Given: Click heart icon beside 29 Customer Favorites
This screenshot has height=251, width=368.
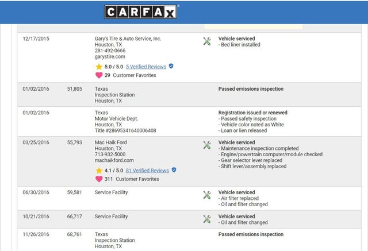Looking at the screenshot, I should [99, 75].
